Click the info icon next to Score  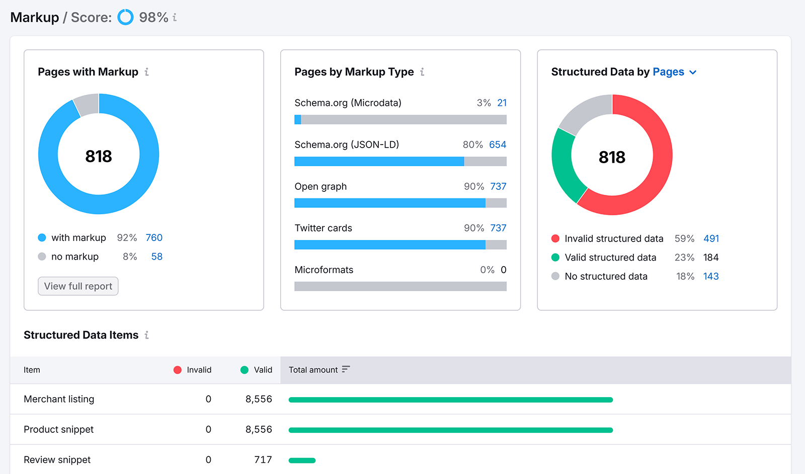click(175, 17)
